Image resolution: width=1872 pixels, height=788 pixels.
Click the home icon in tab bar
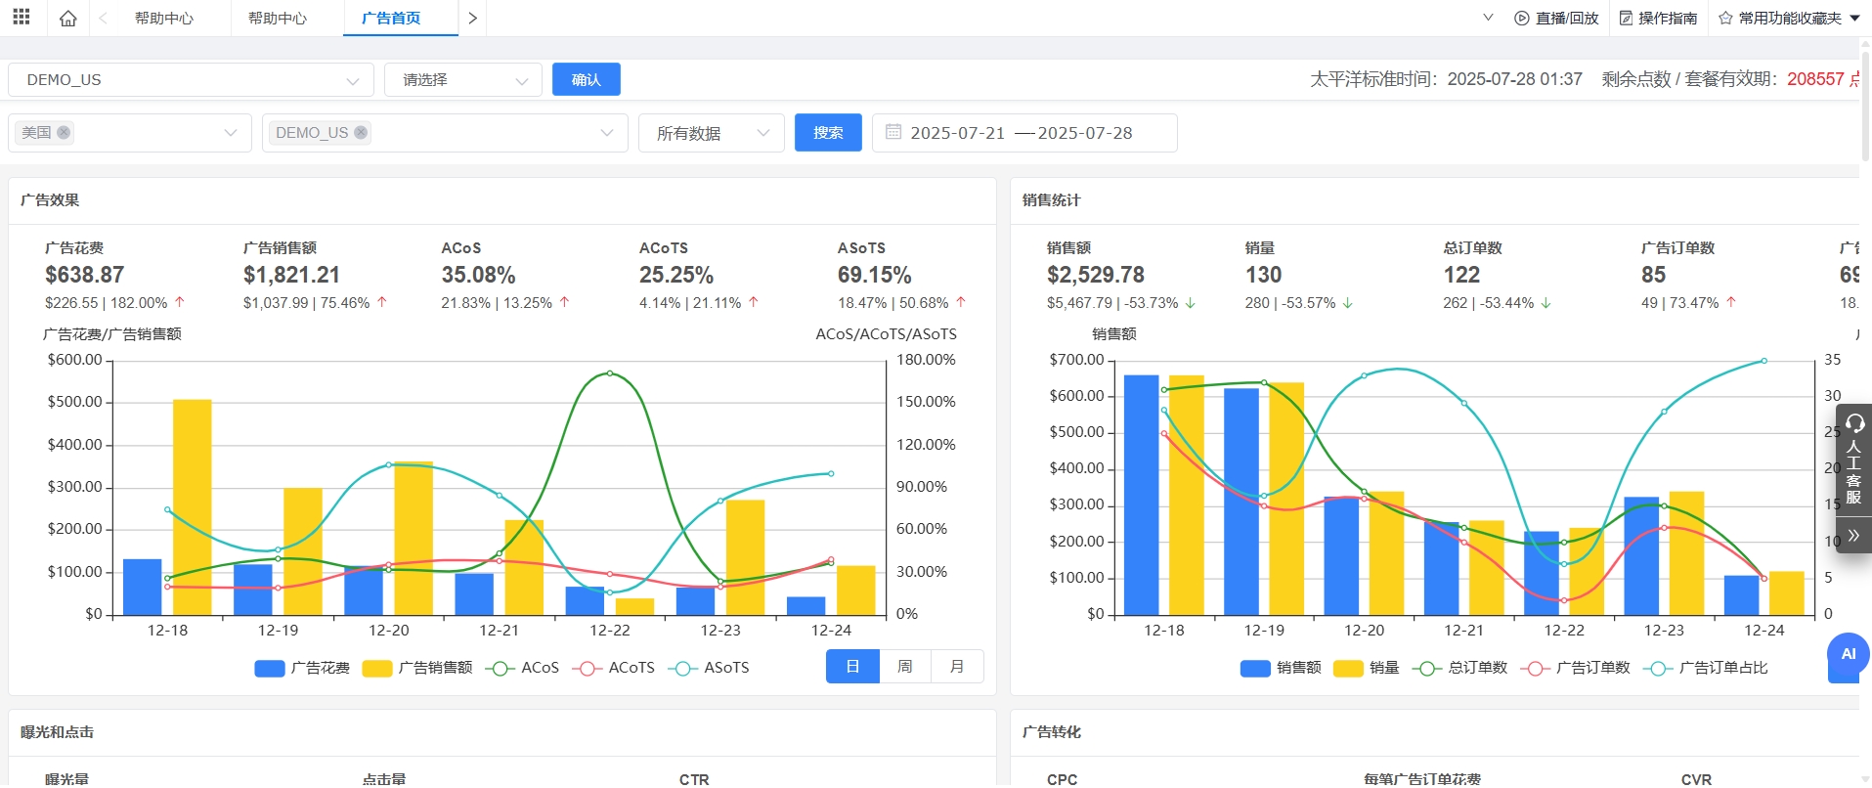click(67, 19)
